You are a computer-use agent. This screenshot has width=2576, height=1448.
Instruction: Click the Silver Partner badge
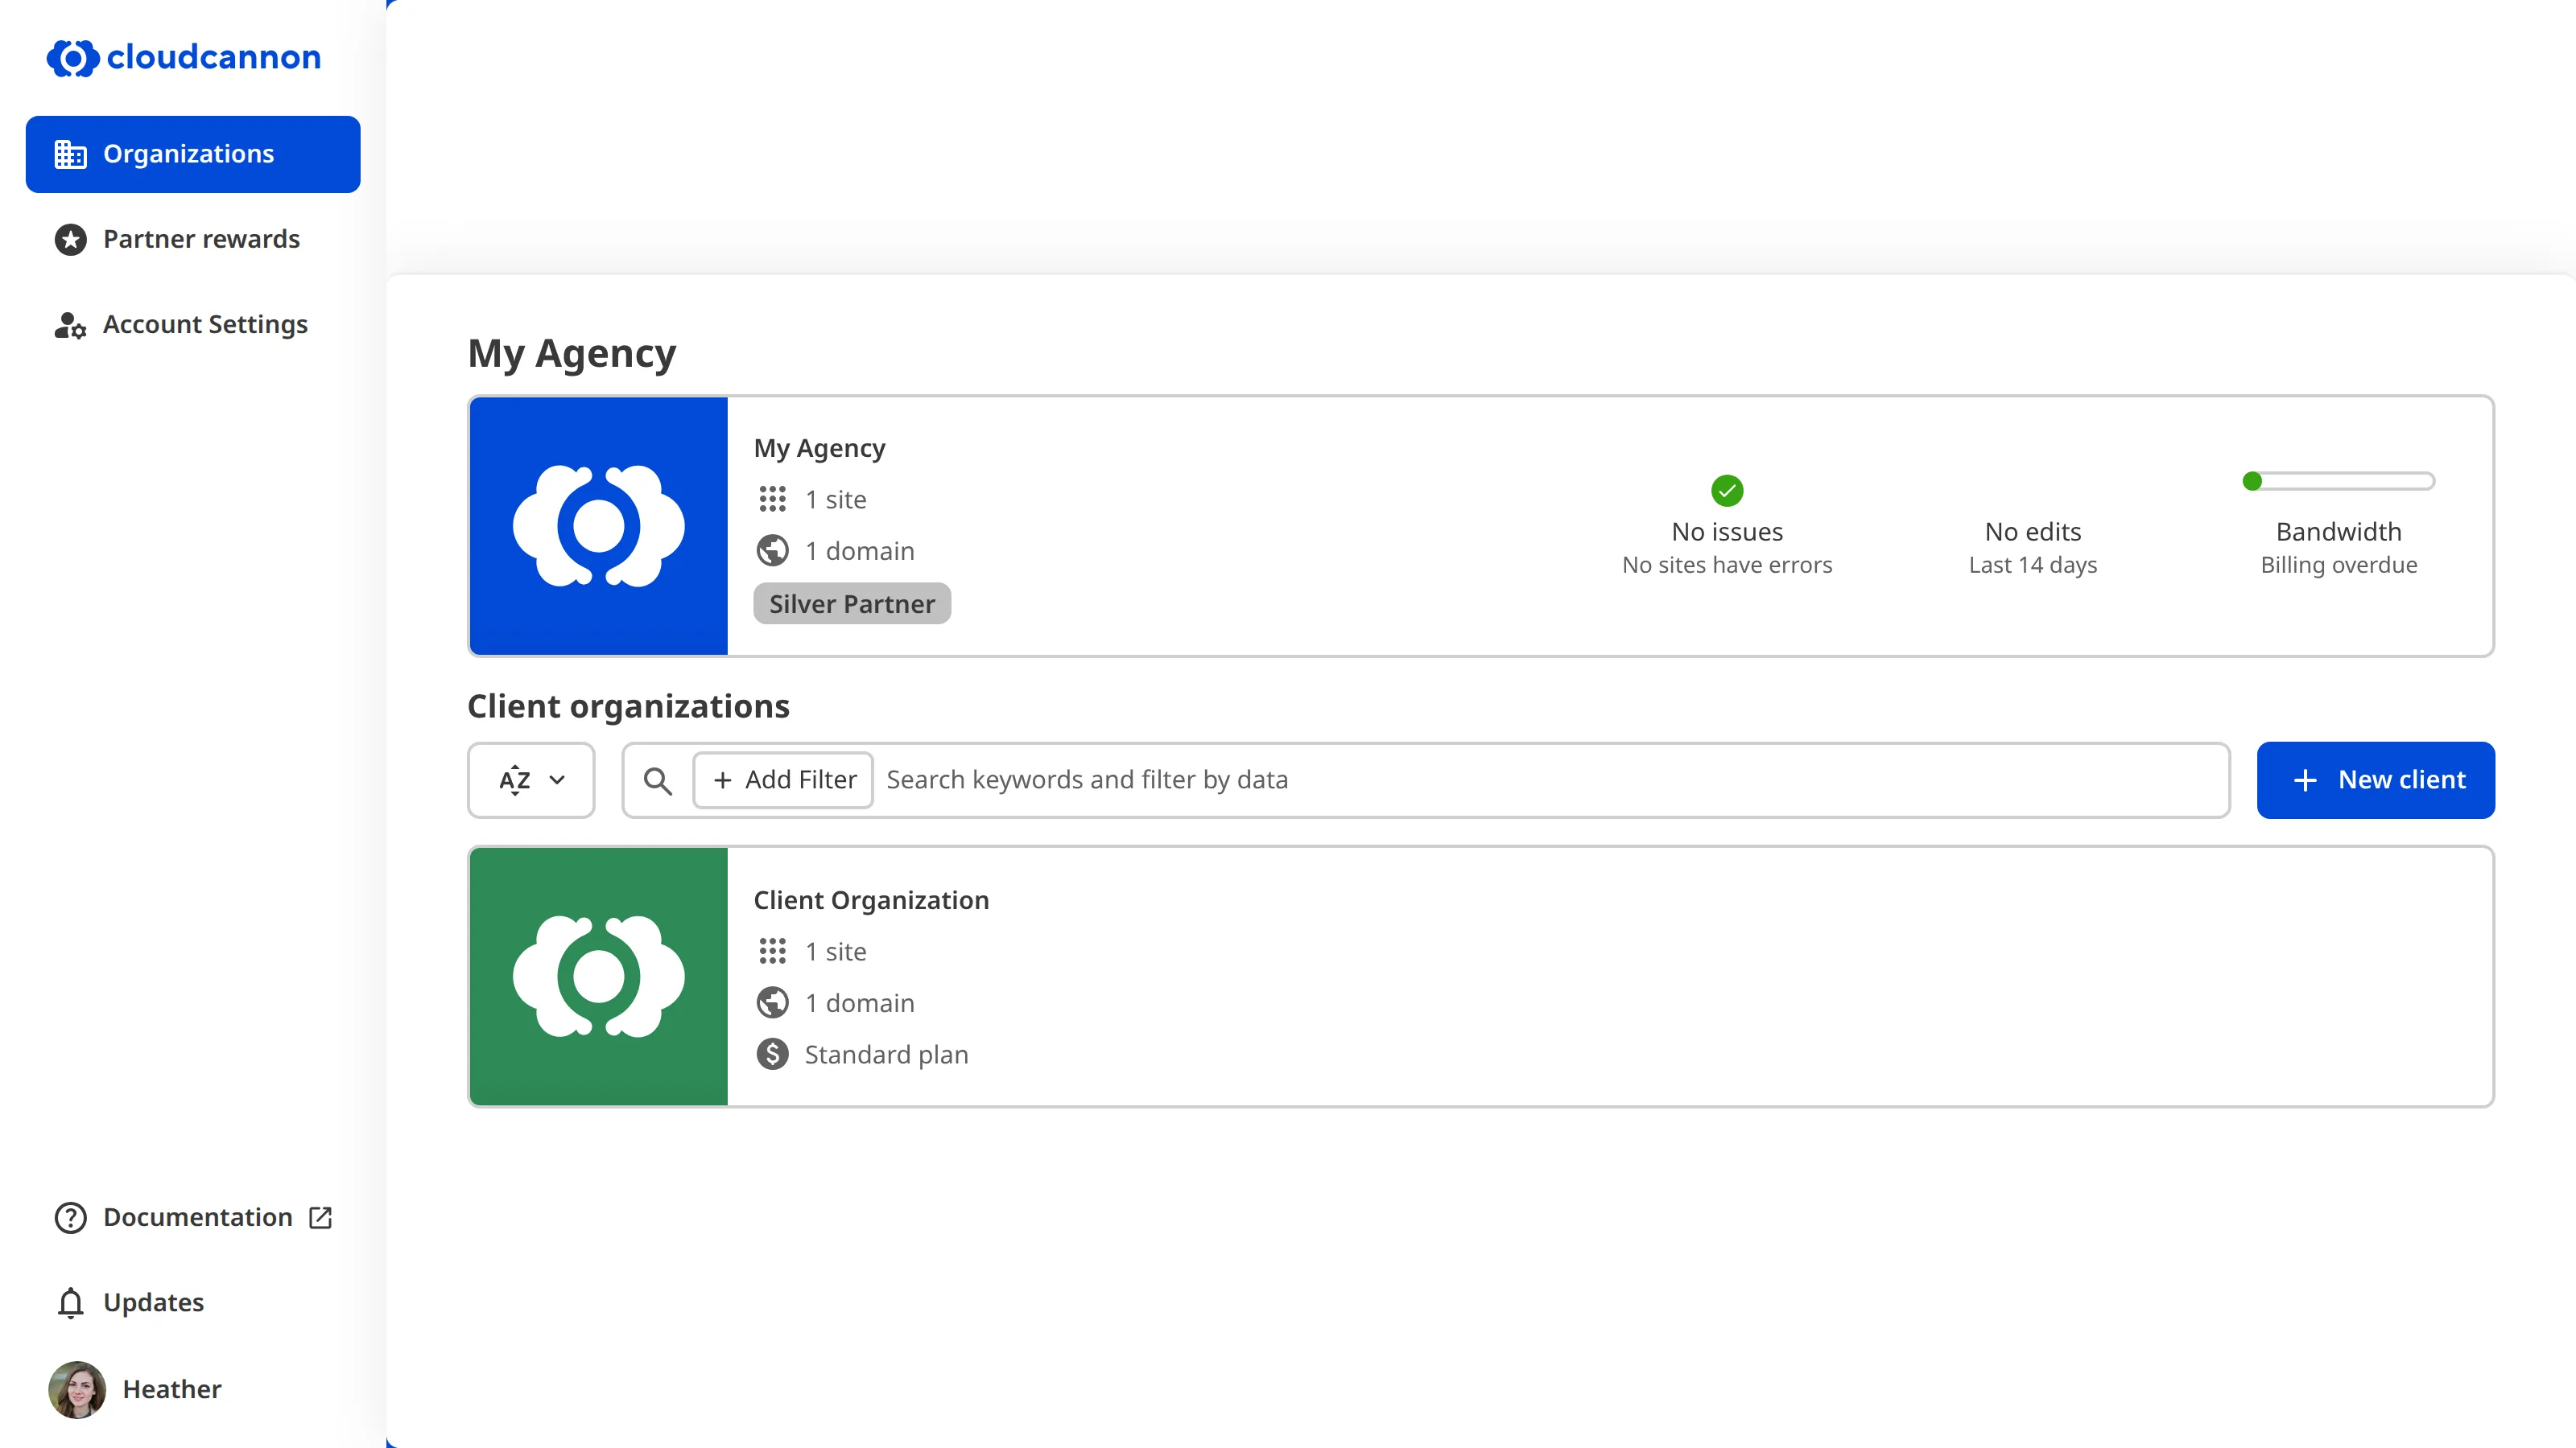click(x=852, y=603)
